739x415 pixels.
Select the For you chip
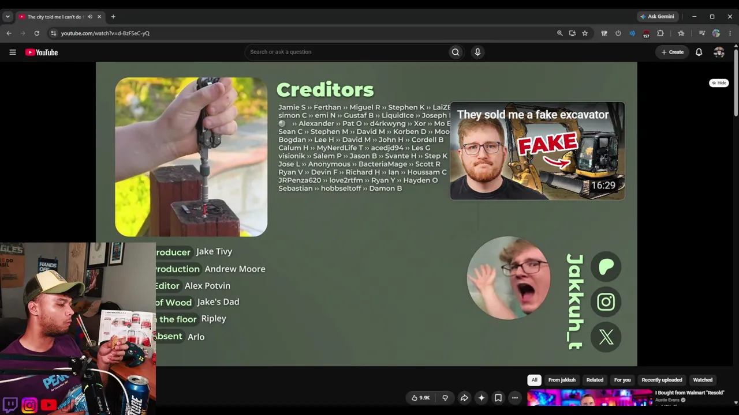(622, 380)
